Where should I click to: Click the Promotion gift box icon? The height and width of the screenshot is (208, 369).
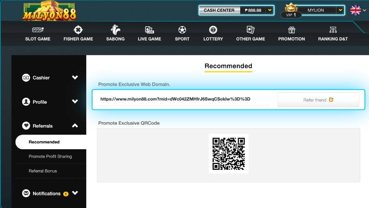coord(292,30)
